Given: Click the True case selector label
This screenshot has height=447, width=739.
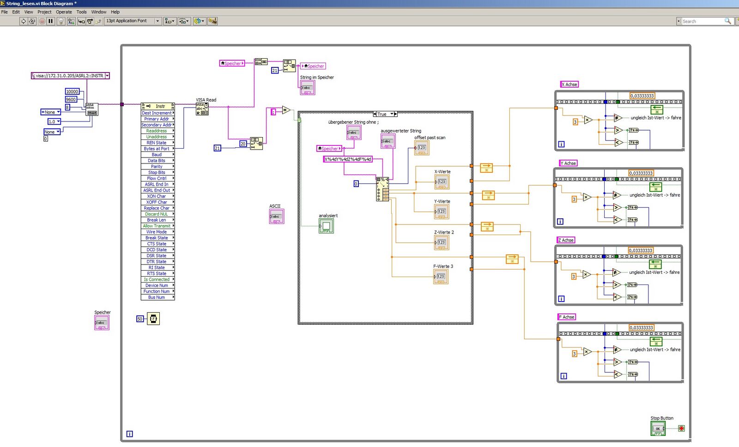Looking at the screenshot, I should (382, 114).
